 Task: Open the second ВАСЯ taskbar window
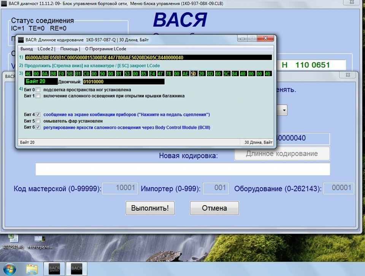pos(76,269)
